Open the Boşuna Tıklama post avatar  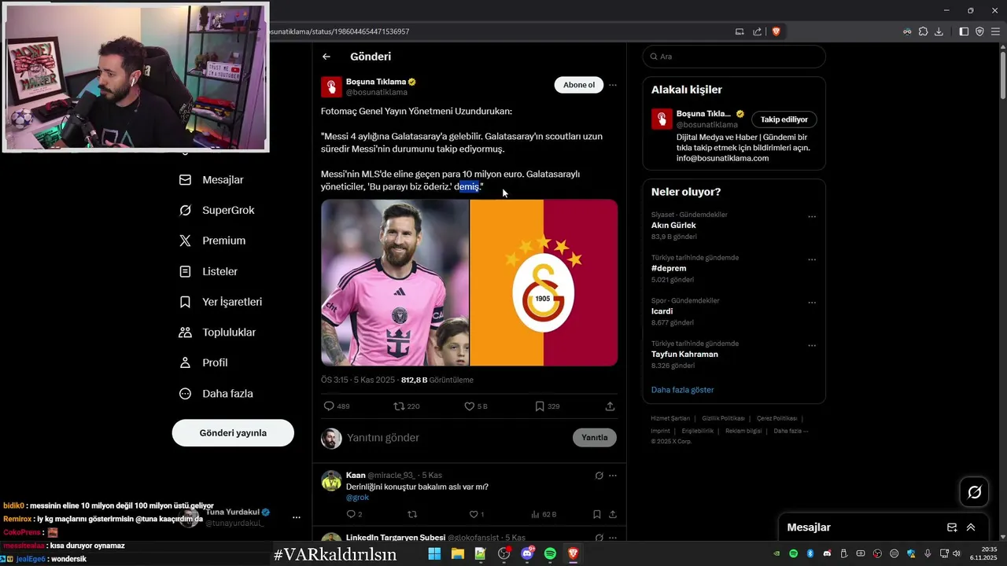pyautogui.click(x=331, y=86)
